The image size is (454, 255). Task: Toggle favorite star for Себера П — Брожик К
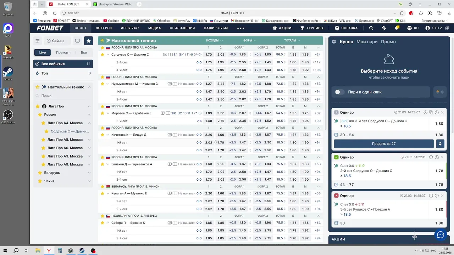(103, 223)
